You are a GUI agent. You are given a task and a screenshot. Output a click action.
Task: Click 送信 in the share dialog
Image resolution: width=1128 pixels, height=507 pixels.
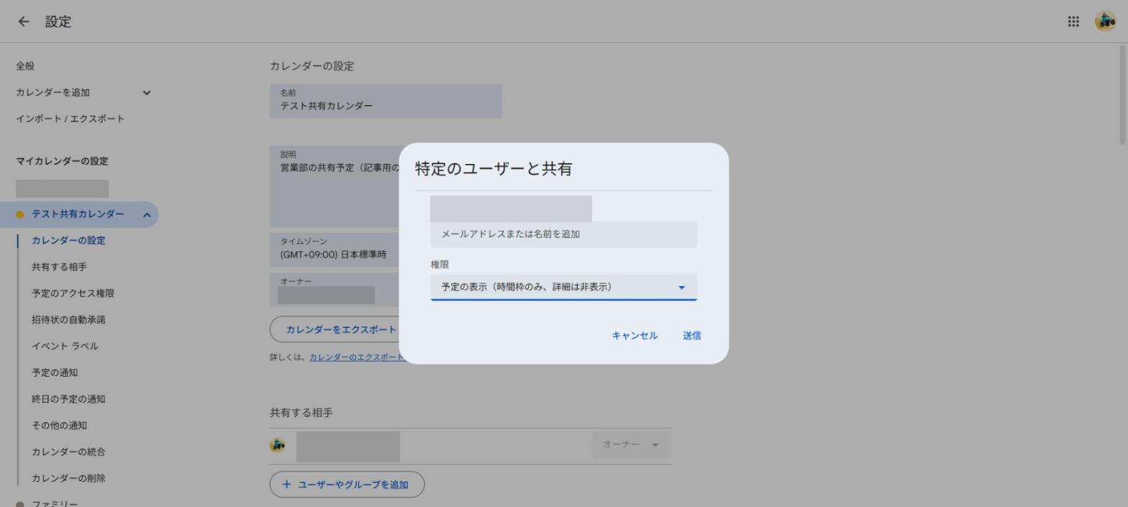(692, 336)
